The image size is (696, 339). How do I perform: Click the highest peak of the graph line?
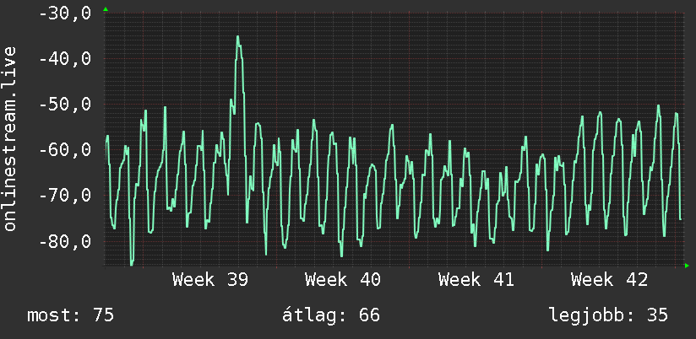point(238,37)
